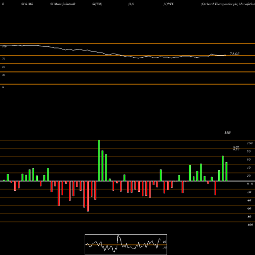This screenshot has height=255, width=255.
Task: Click the 'Orchard Therapeutics plc' title text
Action: pyautogui.click(x=219, y=4)
